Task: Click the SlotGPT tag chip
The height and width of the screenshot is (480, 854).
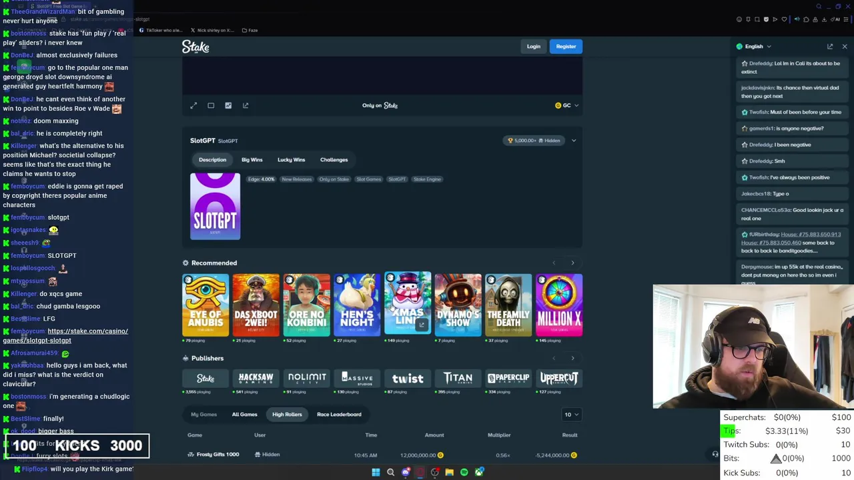Action: (397, 179)
